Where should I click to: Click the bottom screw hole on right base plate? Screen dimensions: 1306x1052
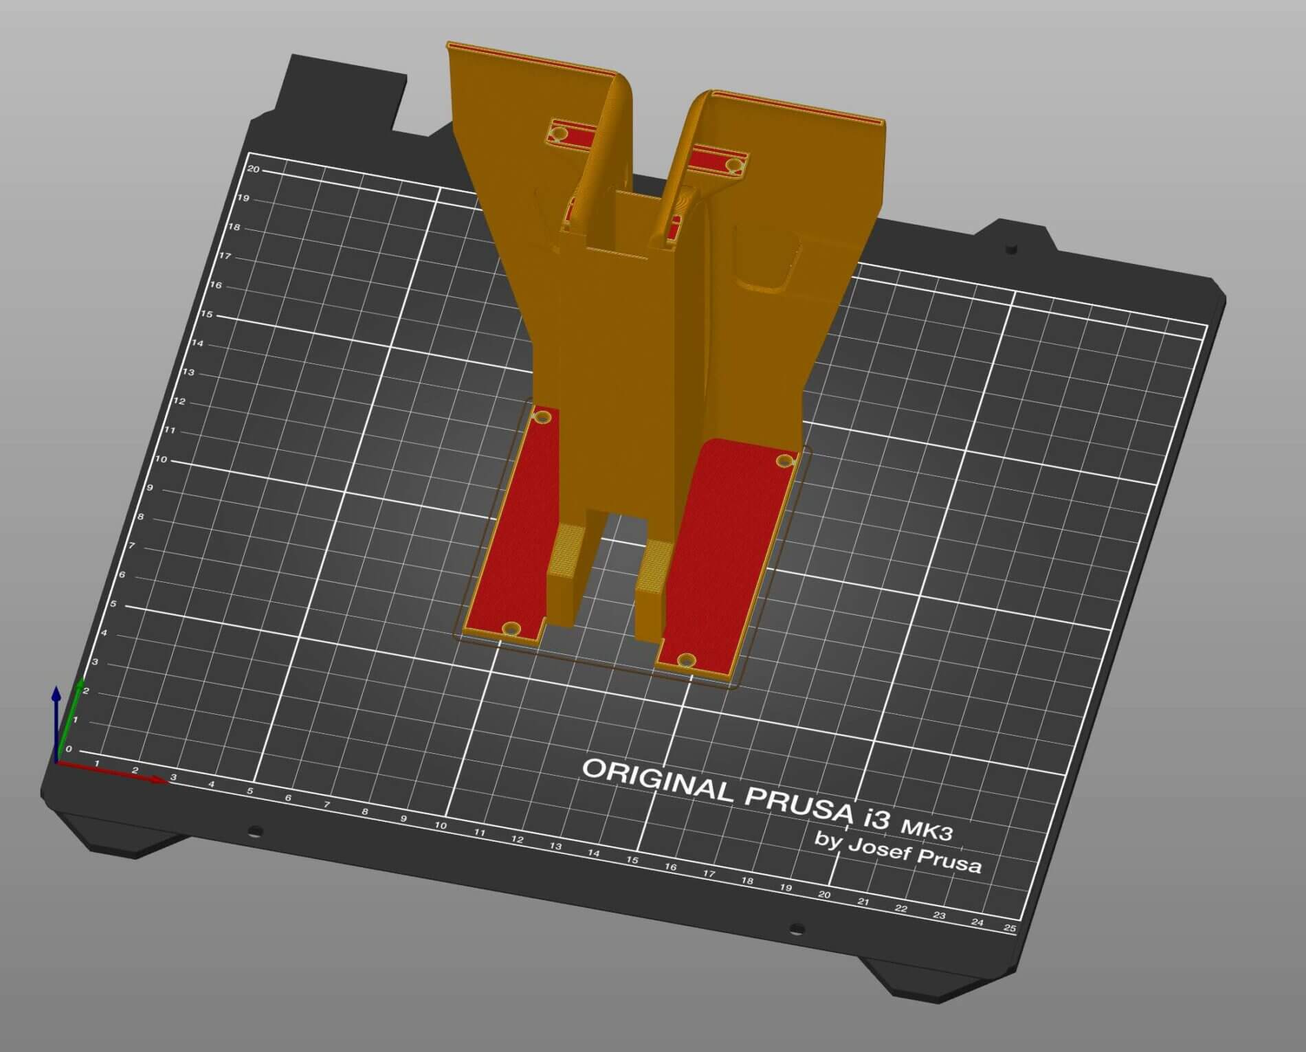pos(686,661)
